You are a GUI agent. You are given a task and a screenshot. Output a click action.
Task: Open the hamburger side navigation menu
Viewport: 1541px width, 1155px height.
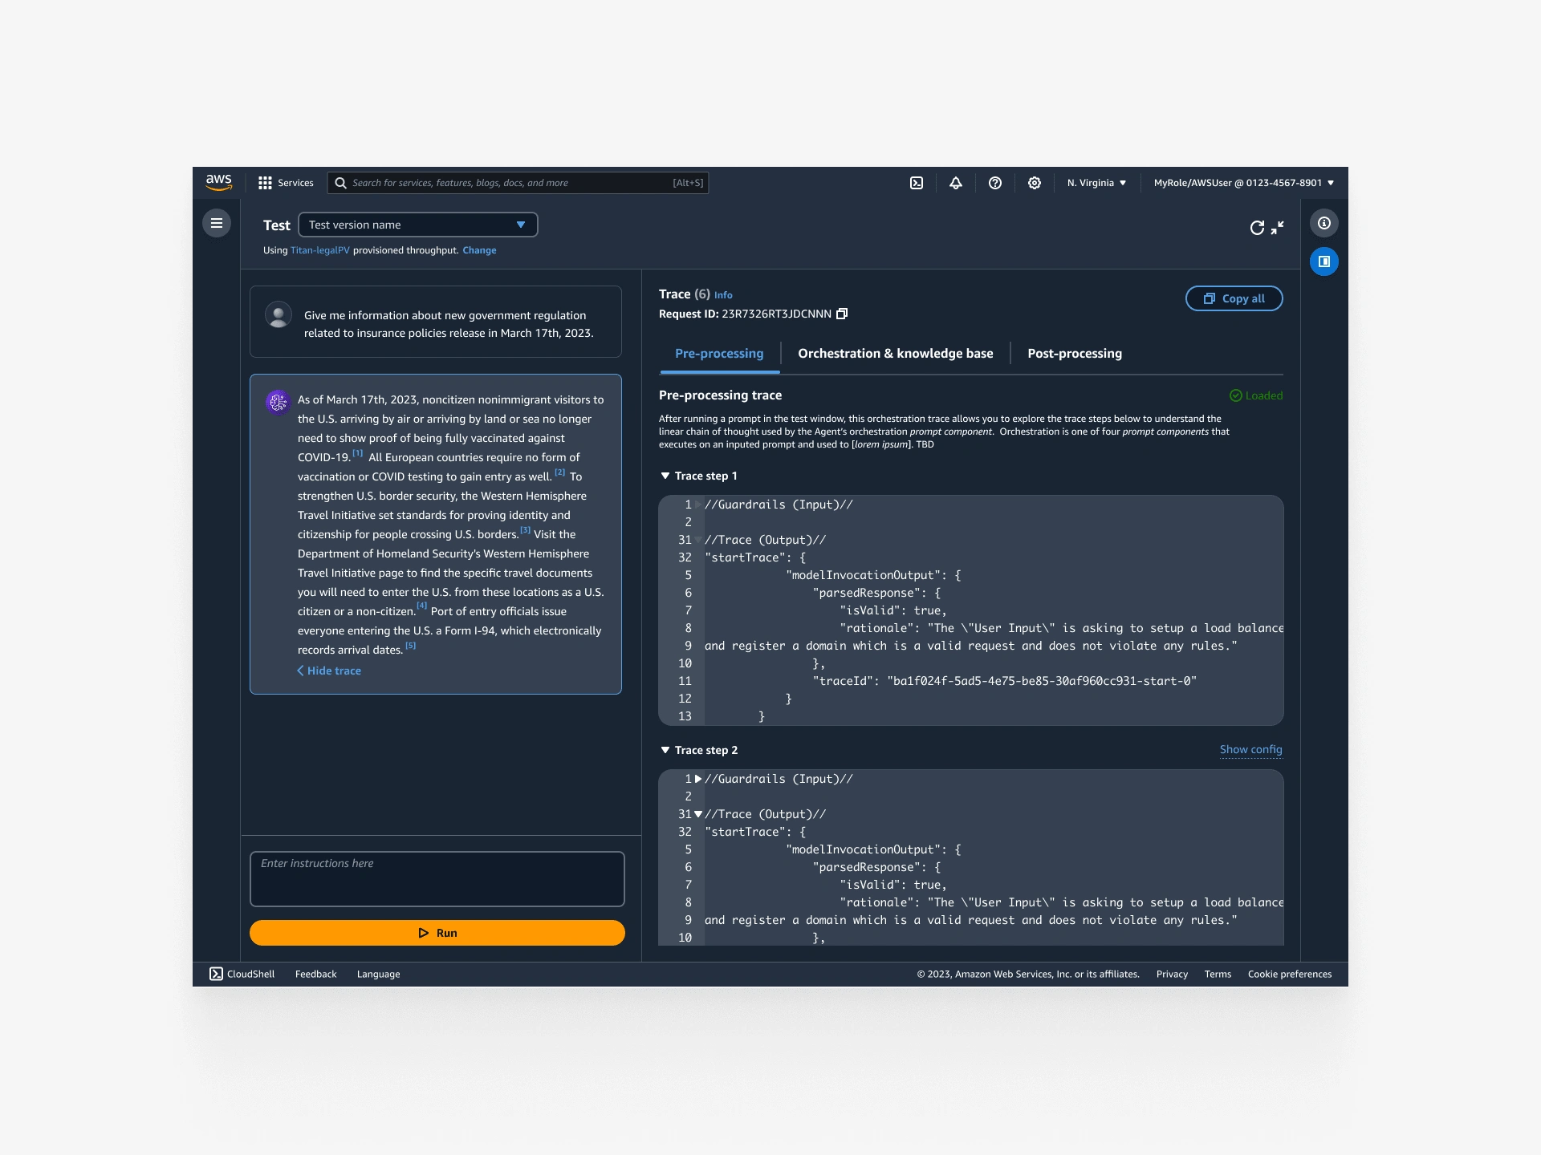(x=217, y=223)
